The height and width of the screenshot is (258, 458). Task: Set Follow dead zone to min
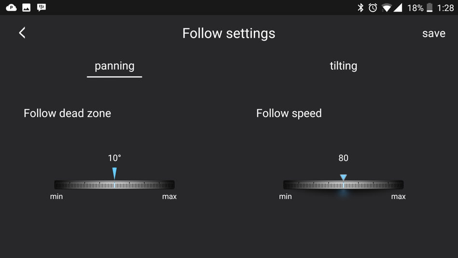[56, 197]
